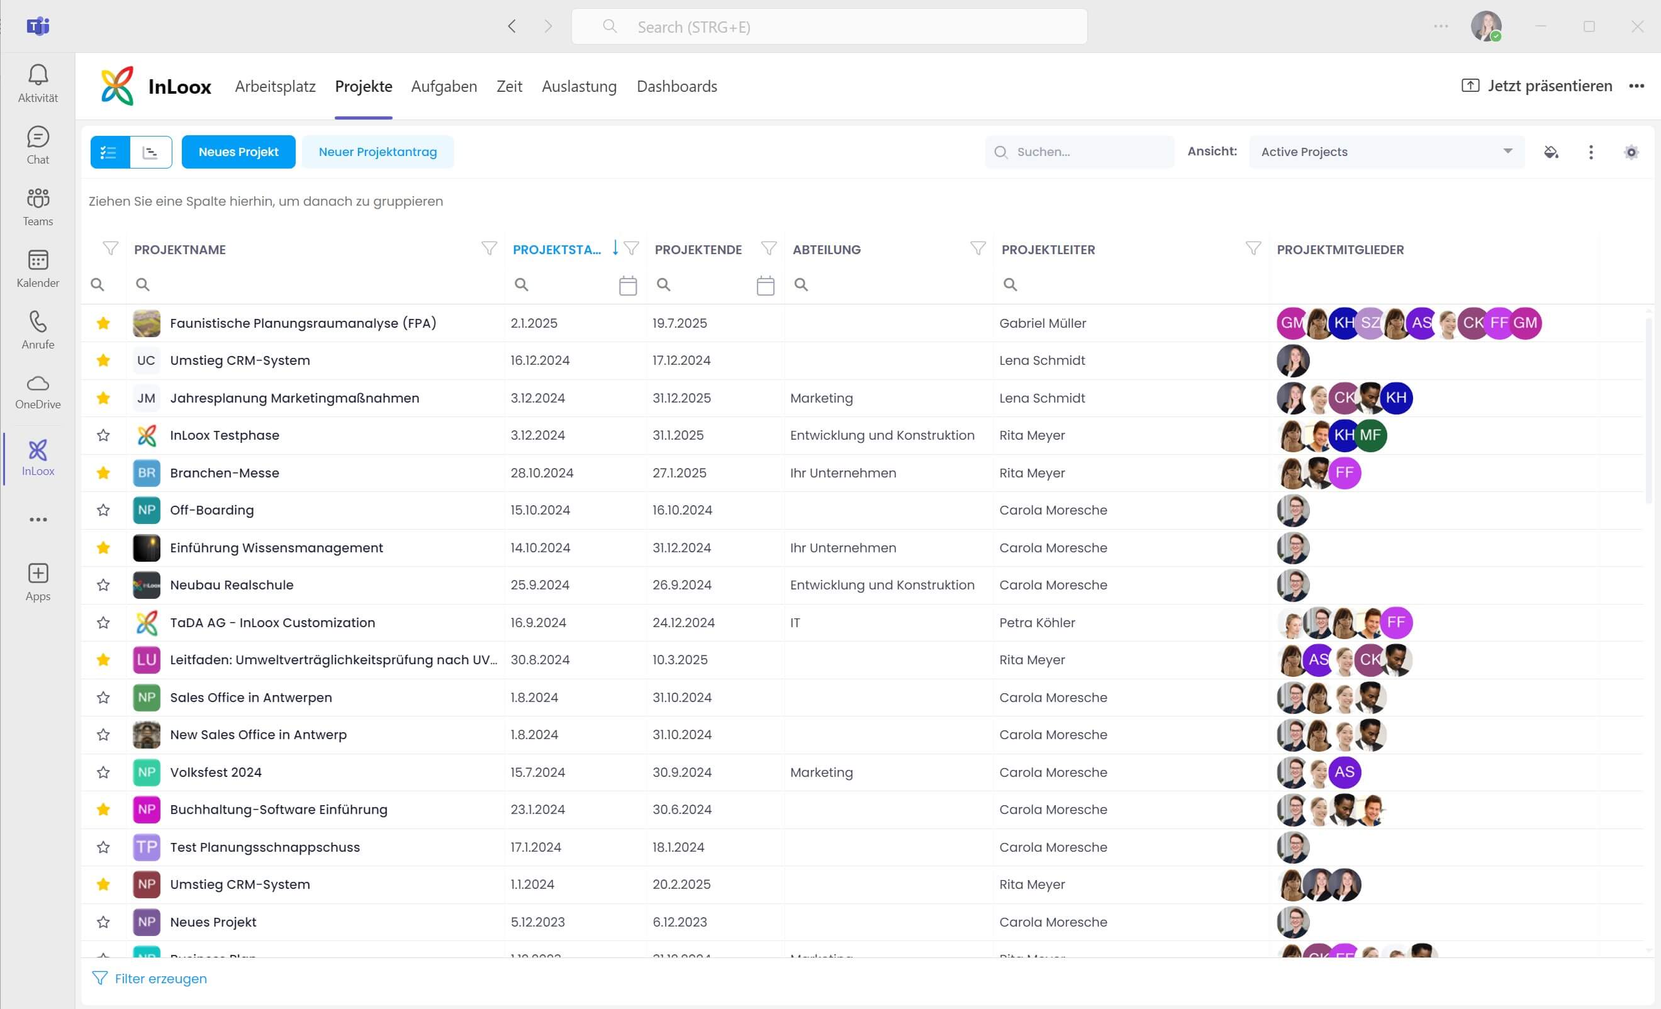Sort by the Projektstart column header
Screen dimensions: 1661x1009
pos(557,249)
